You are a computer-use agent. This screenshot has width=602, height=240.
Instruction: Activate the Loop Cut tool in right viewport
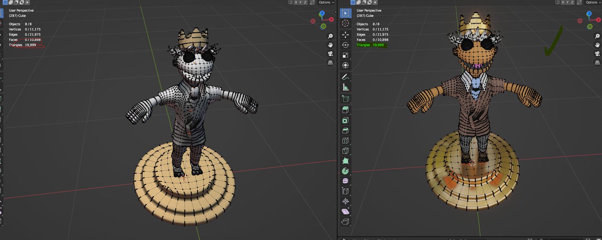click(345, 141)
